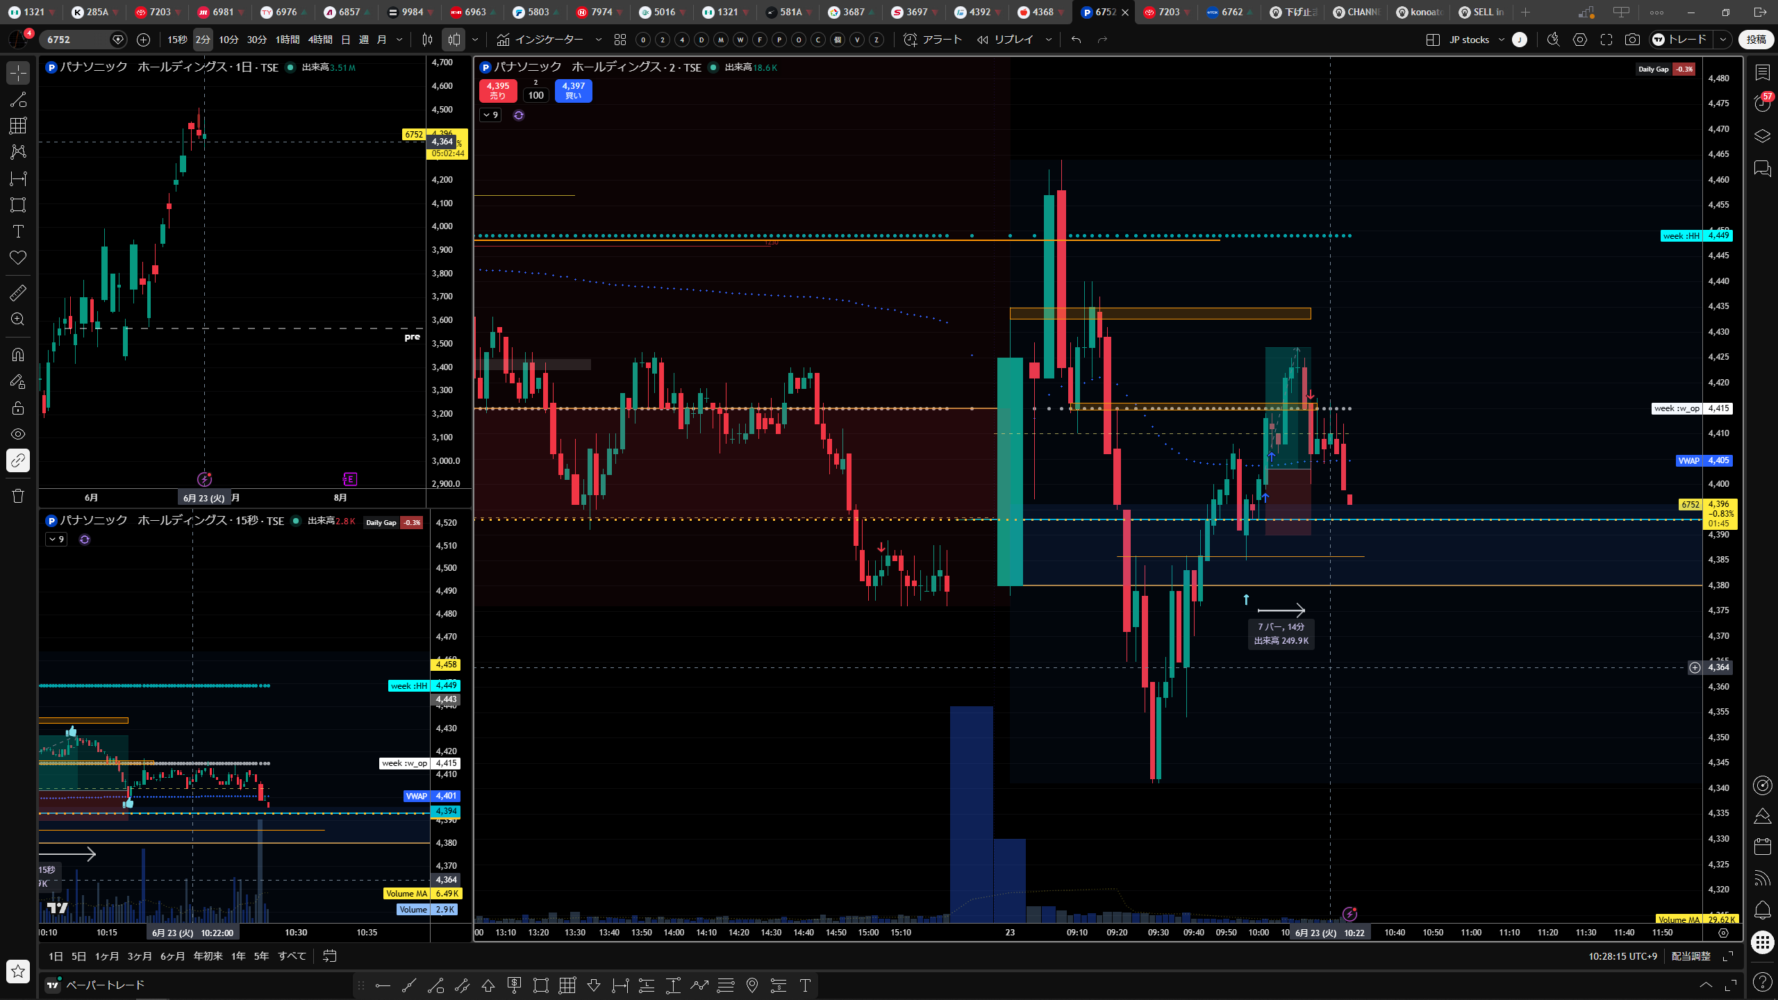Click the symbol search field 6752
Image resolution: width=1778 pixels, height=1000 pixels.
pyautogui.click(x=76, y=40)
